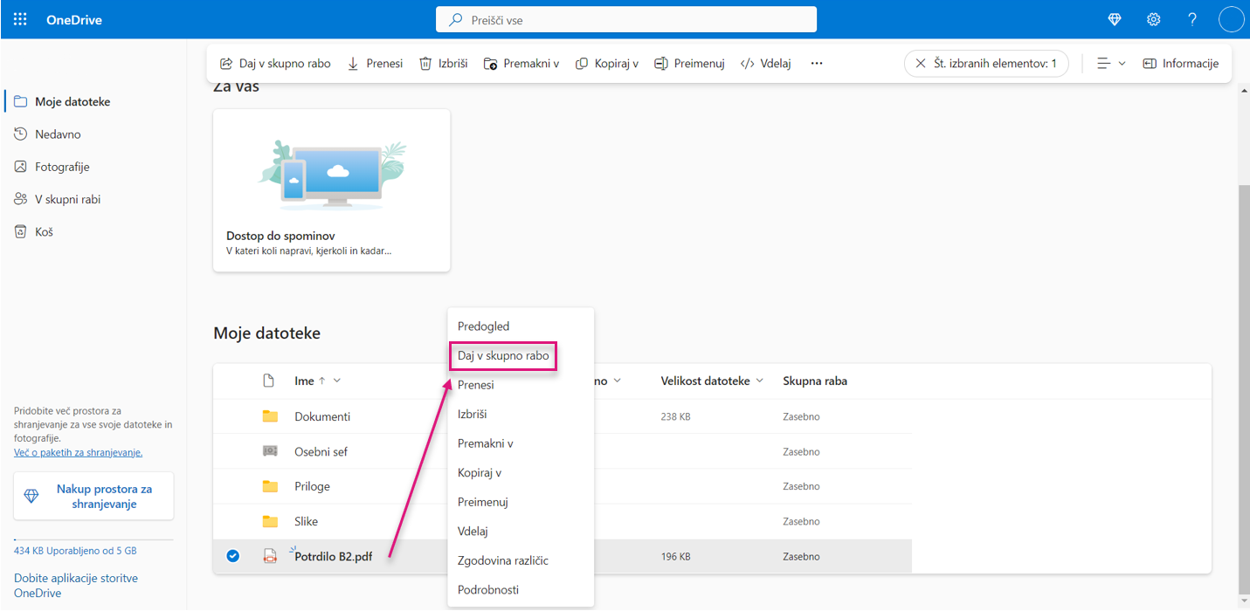Select Premakni v in context menu
Image resolution: width=1250 pixels, height=611 pixels.
click(521, 443)
